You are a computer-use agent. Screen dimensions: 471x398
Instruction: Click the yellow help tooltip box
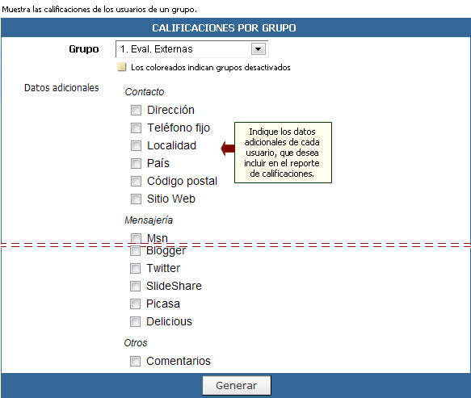click(x=283, y=153)
